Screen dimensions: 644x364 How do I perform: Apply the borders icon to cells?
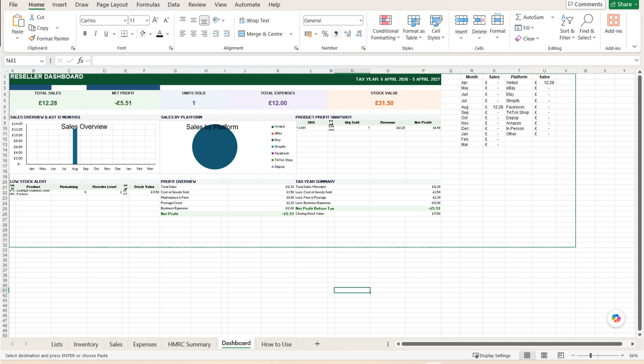point(124,34)
